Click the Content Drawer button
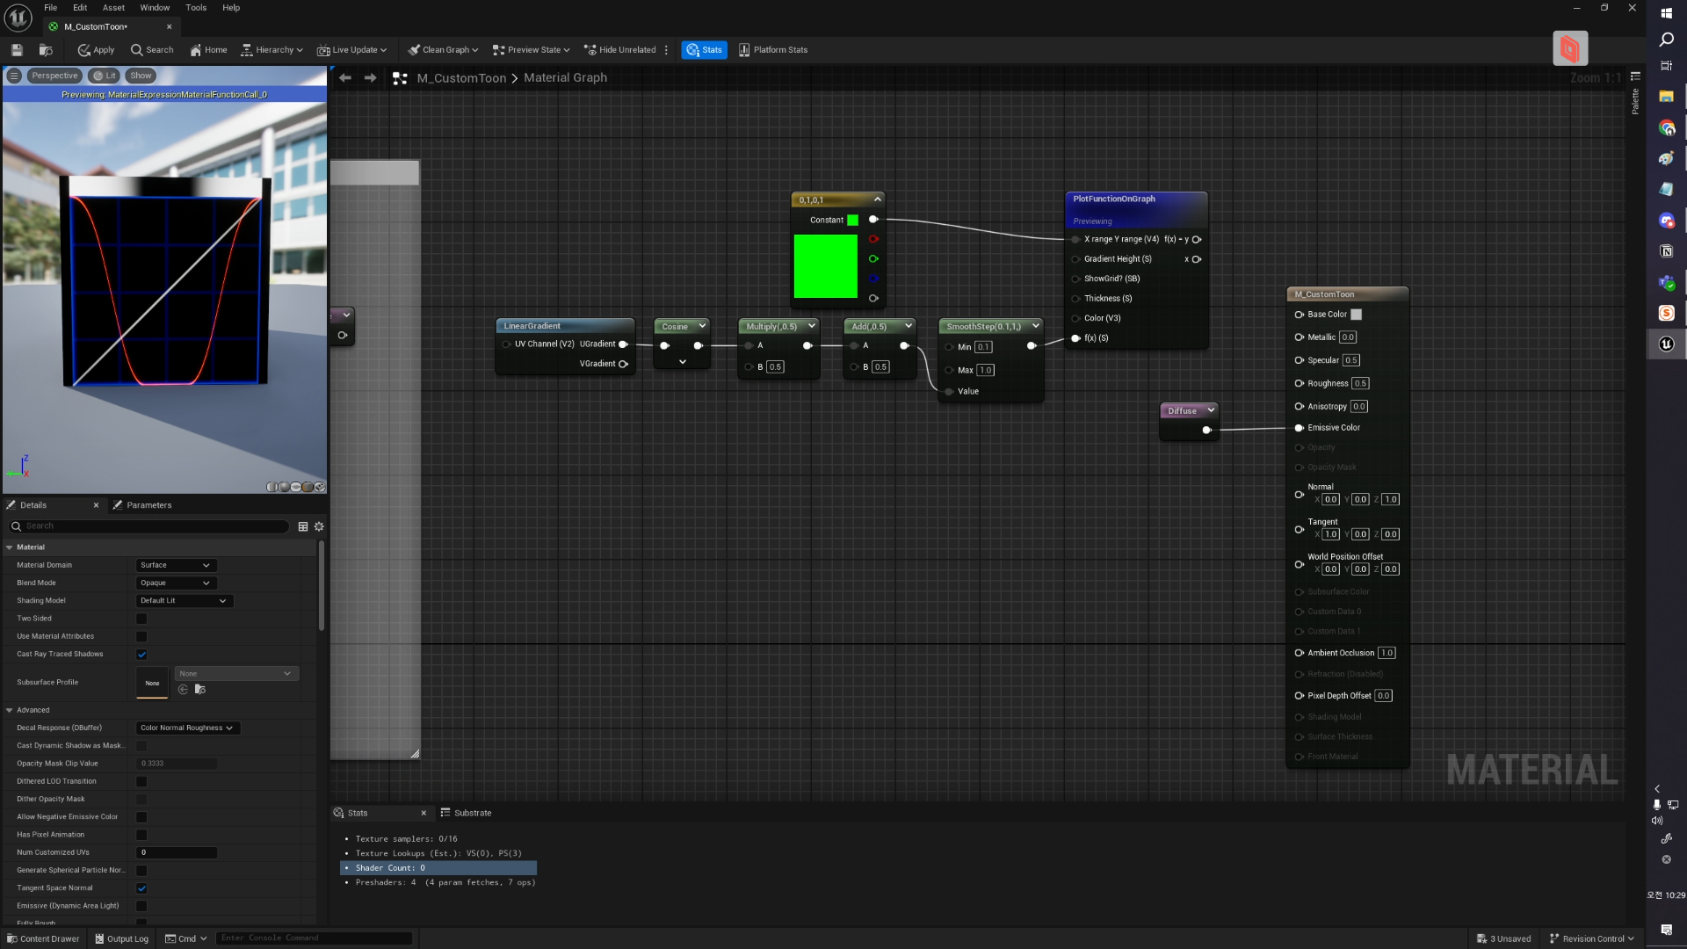 coord(42,938)
